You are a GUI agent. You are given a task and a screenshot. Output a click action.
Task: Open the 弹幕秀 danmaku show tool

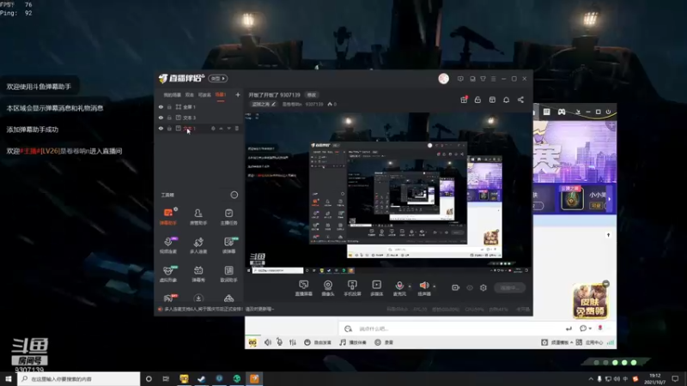pos(198,274)
